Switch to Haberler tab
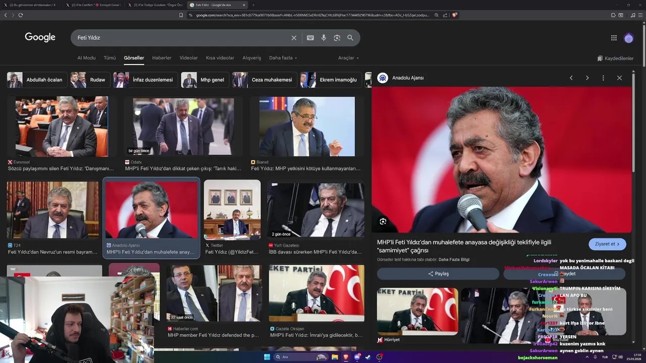 click(162, 58)
